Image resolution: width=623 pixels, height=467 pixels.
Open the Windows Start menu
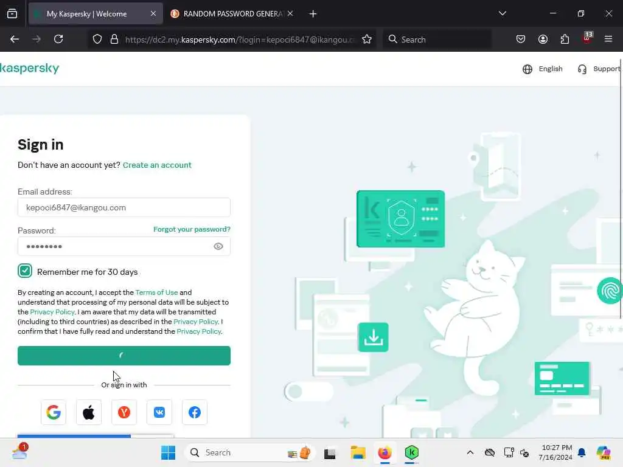pyautogui.click(x=168, y=452)
